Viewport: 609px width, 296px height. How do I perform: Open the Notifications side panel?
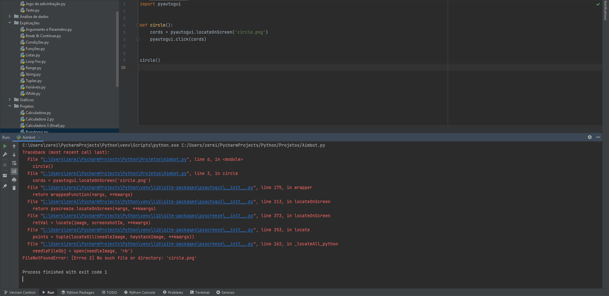[605, 11]
